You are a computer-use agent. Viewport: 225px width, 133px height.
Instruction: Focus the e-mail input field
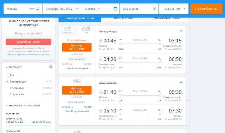pyautogui.click(x=28, y=34)
